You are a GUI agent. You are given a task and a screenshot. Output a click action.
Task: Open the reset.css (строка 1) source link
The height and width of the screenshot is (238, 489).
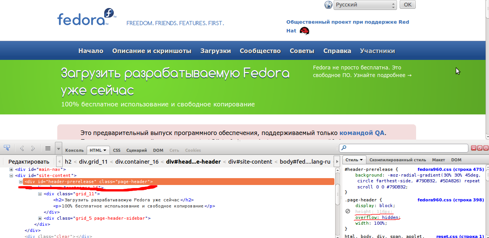click(460, 236)
